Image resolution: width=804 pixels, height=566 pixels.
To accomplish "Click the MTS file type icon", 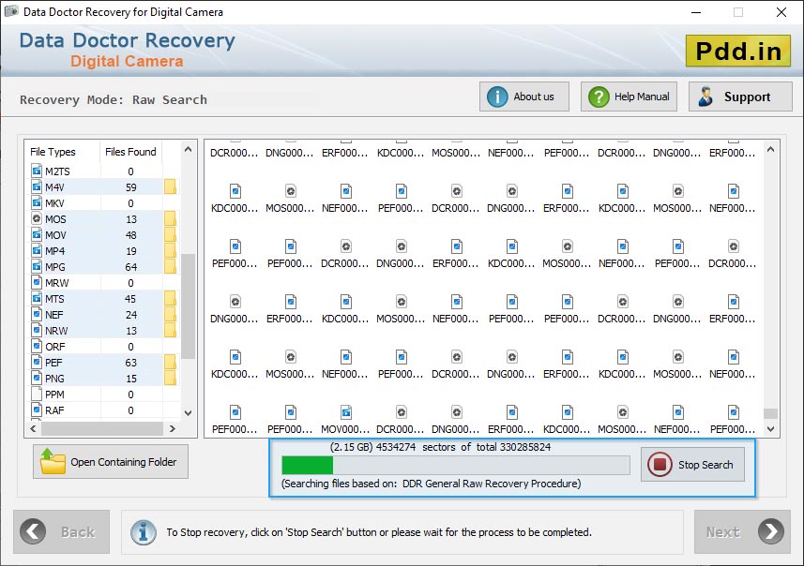I will tap(37, 298).
